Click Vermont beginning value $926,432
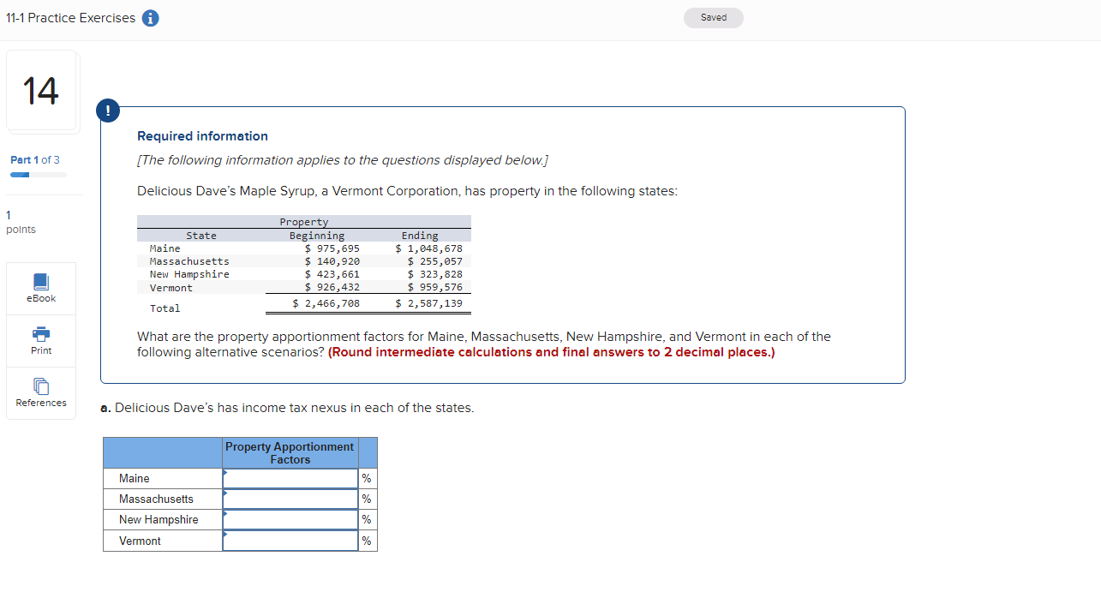Viewport: 1101px width, 592px height. (332, 287)
